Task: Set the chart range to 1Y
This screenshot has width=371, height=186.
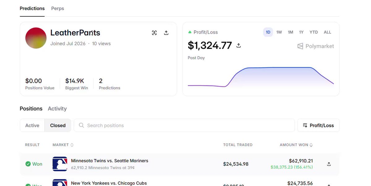Action: [x=301, y=32]
